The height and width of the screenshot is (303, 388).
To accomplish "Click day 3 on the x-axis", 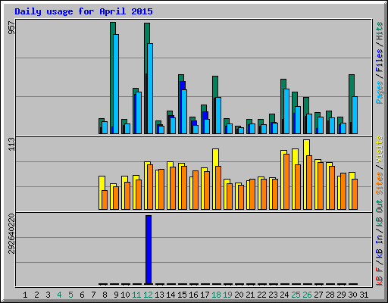I will [48, 295].
